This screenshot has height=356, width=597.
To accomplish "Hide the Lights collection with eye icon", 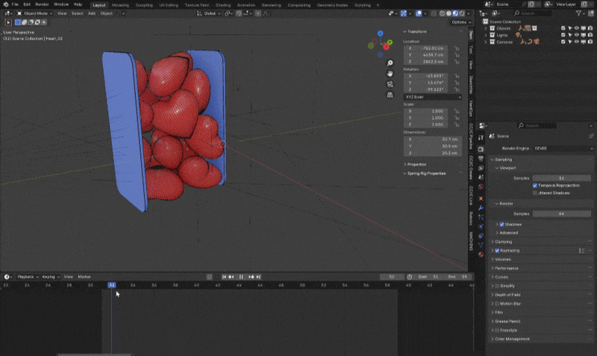I will pos(577,34).
